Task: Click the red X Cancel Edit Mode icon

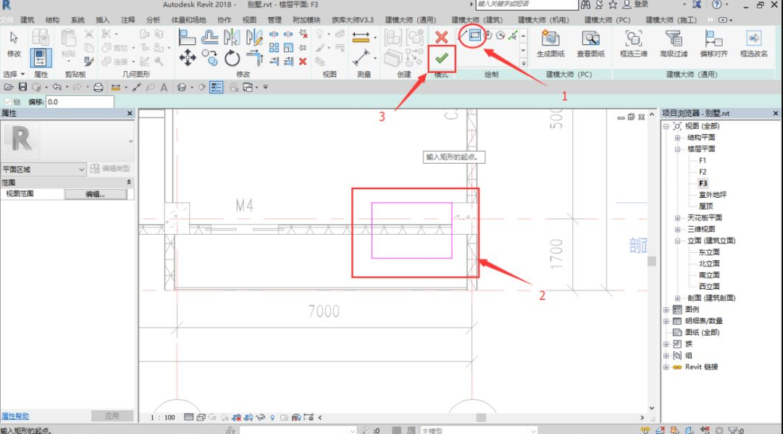Action: tap(441, 37)
